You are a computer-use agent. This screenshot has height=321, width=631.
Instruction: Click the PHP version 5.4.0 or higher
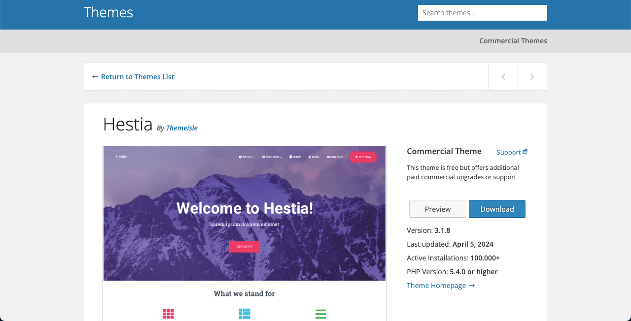pyautogui.click(x=474, y=272)
